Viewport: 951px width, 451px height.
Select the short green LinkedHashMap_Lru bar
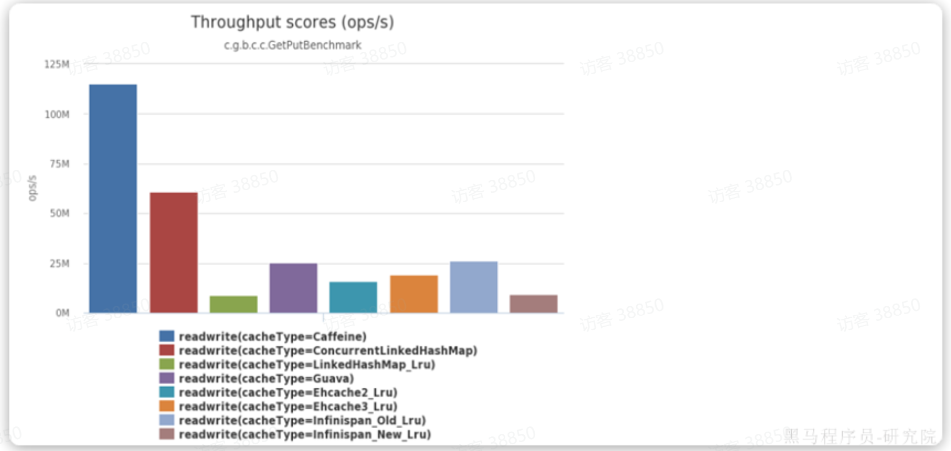tap(234, 305)
